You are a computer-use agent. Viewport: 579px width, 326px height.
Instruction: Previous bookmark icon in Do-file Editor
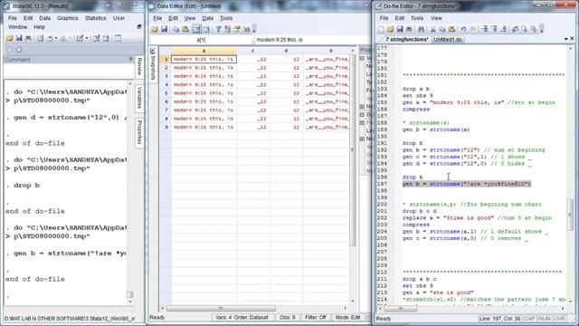tap(495, 29)
